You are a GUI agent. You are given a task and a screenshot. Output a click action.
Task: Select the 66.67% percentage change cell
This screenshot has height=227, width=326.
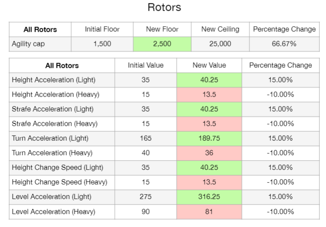click(x=284, y=44)
